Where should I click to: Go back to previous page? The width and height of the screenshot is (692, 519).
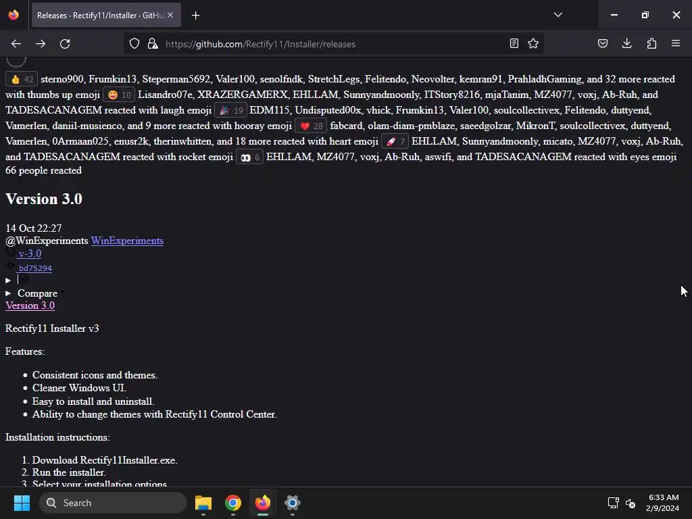(x=16, y=44)
